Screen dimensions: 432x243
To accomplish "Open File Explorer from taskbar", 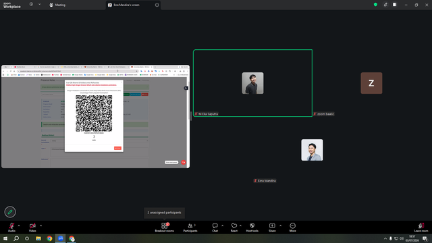I will click(x=38, y=238).
